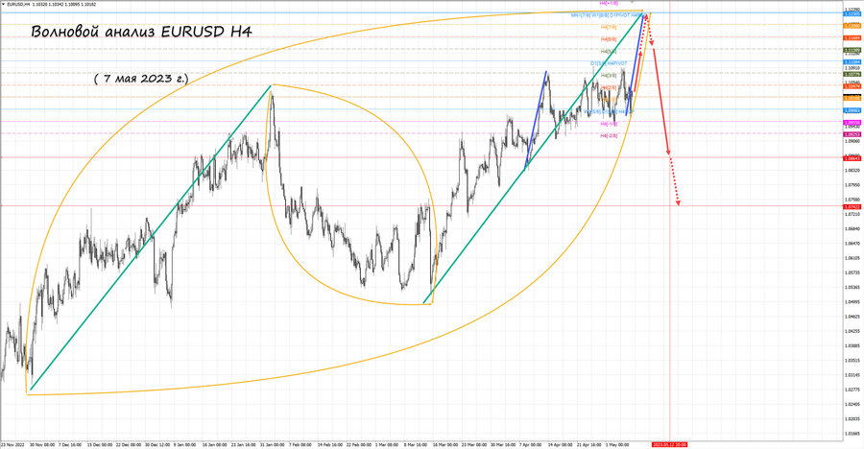Click the 'H4[3/8]' level label
Screen dimensions: 864x449
[x=609, y=76]
